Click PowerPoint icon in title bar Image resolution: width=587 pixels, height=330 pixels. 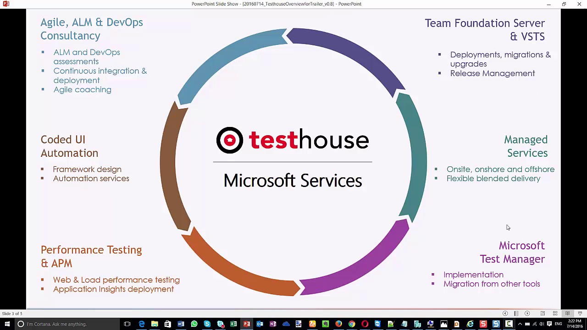(x=6, y=4)
